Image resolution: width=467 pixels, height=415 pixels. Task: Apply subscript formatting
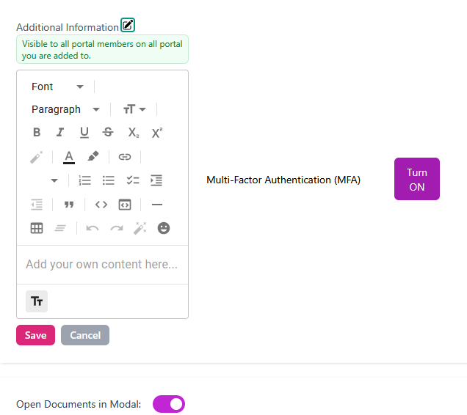pyautogui.click(x=133, y=132)
